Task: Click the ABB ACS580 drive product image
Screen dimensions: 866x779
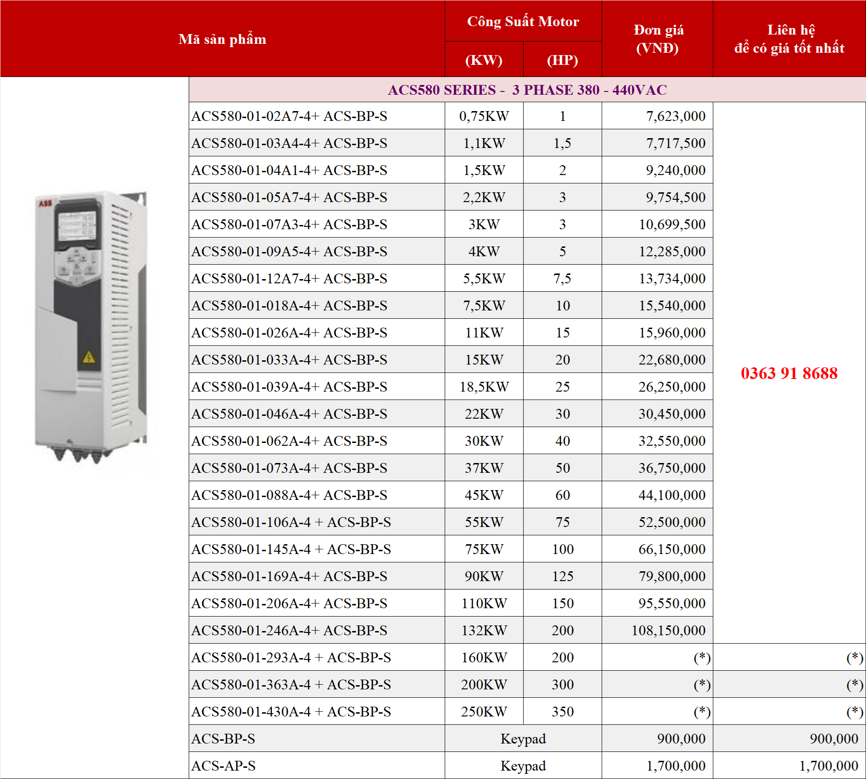Action: (91, 327)
